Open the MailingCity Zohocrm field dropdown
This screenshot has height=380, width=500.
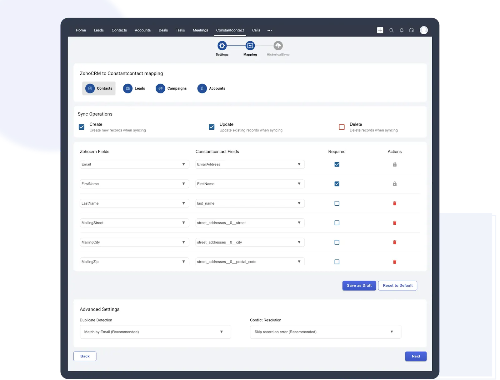[134, 242]
